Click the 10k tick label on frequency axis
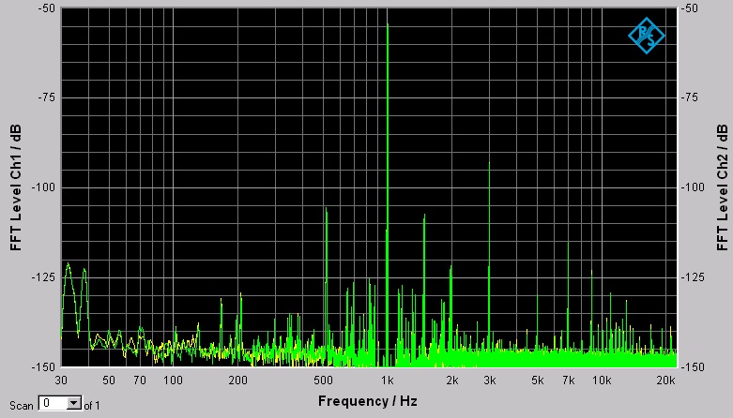 coord(602,381)
